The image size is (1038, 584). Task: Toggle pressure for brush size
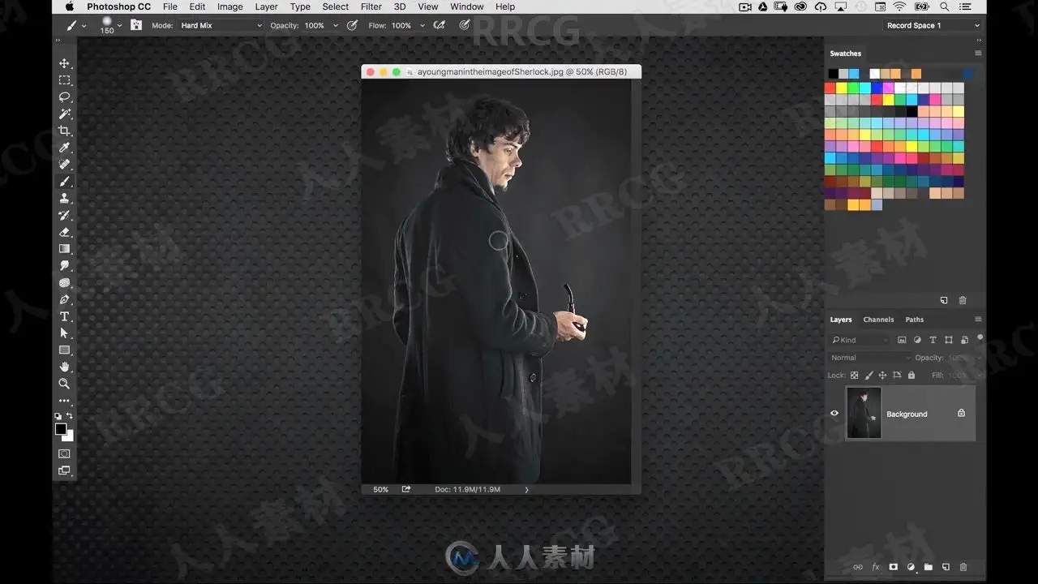[x=465, y=25]
